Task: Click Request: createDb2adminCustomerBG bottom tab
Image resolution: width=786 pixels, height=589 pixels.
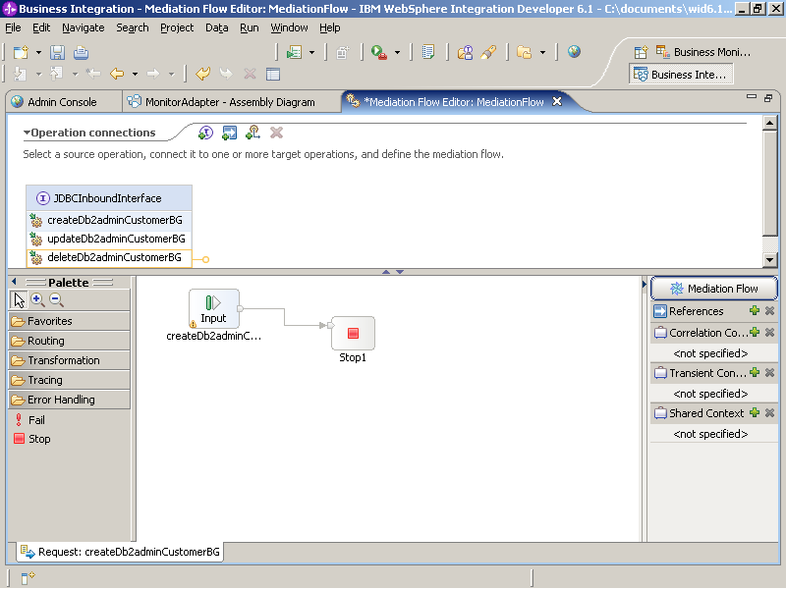Action: point(120,552)
